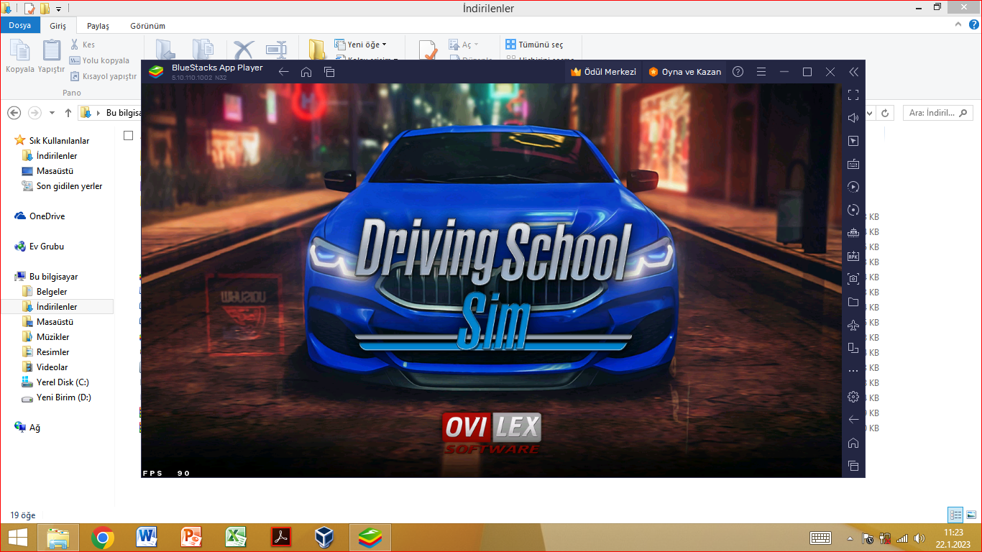
Task: Switch Explorer to large icons view
Action: tap(970, 515)
